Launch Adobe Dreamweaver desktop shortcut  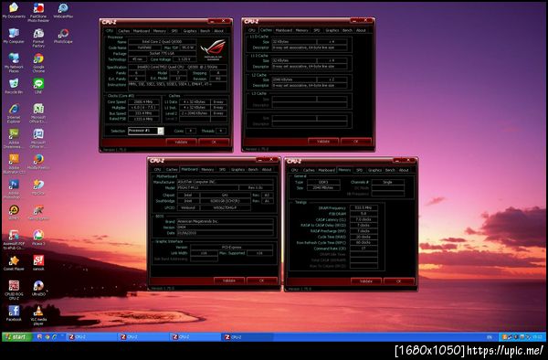[x=14, y=138]
